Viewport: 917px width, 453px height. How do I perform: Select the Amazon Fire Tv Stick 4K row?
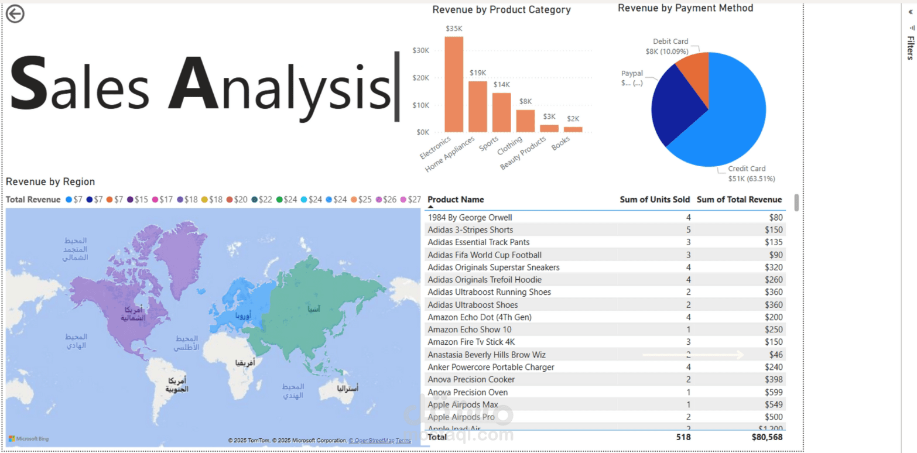pos(605,342)
